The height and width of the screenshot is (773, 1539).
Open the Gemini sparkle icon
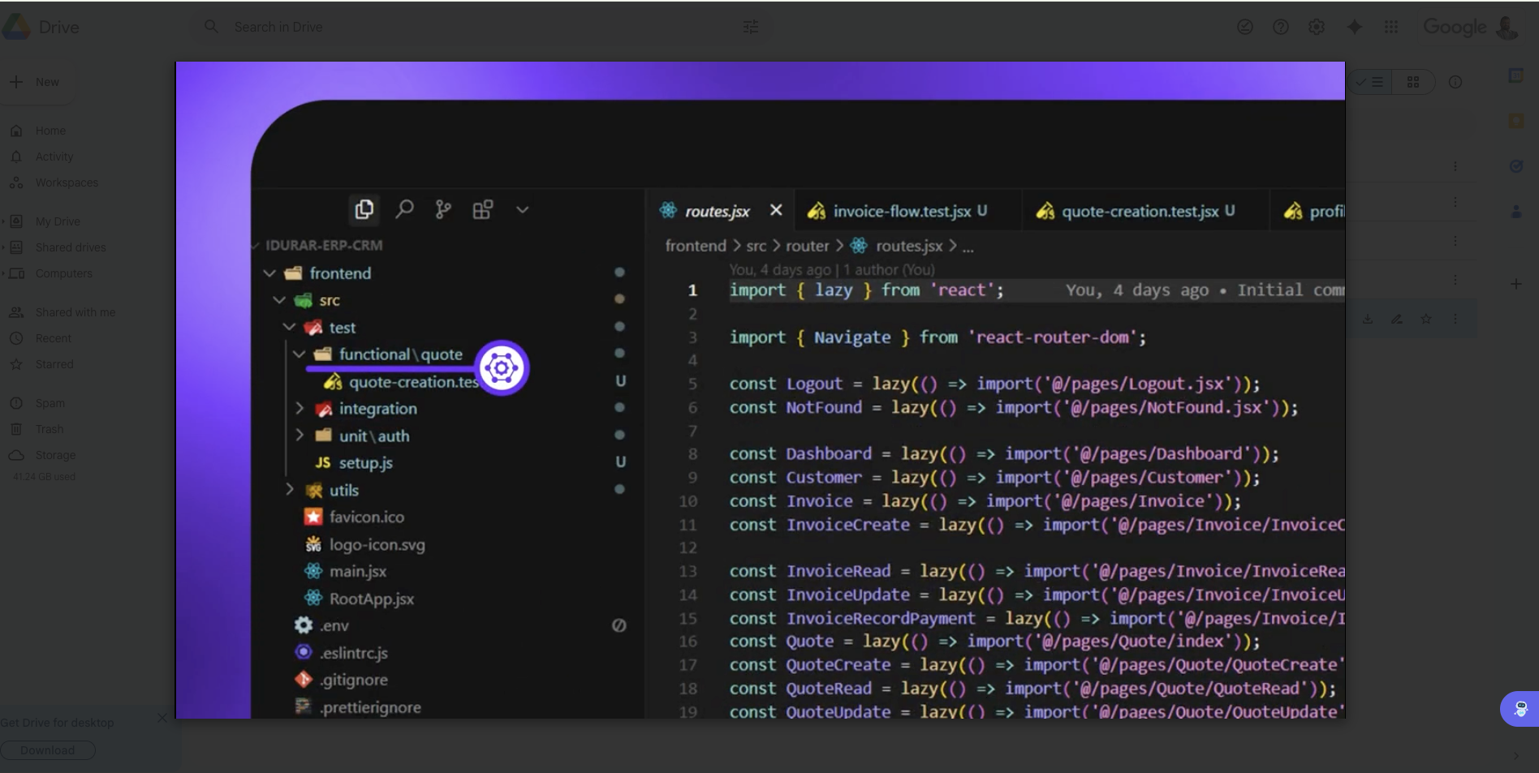tap(1354, 27)
